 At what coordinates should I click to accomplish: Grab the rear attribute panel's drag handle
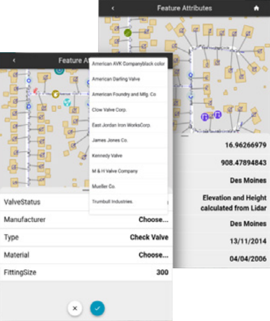coord(185,136)
